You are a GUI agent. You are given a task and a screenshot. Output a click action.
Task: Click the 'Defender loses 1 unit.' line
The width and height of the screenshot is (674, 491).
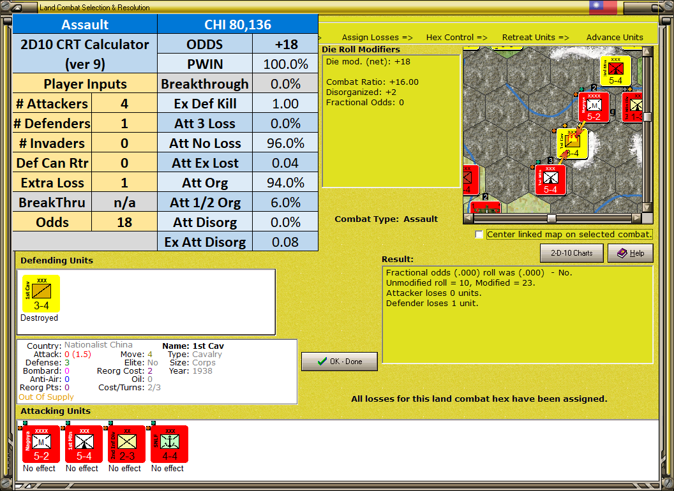(432, 304)
